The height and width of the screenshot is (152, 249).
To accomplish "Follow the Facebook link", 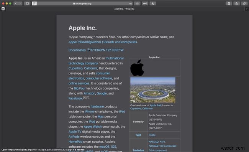I will point(75,98).
